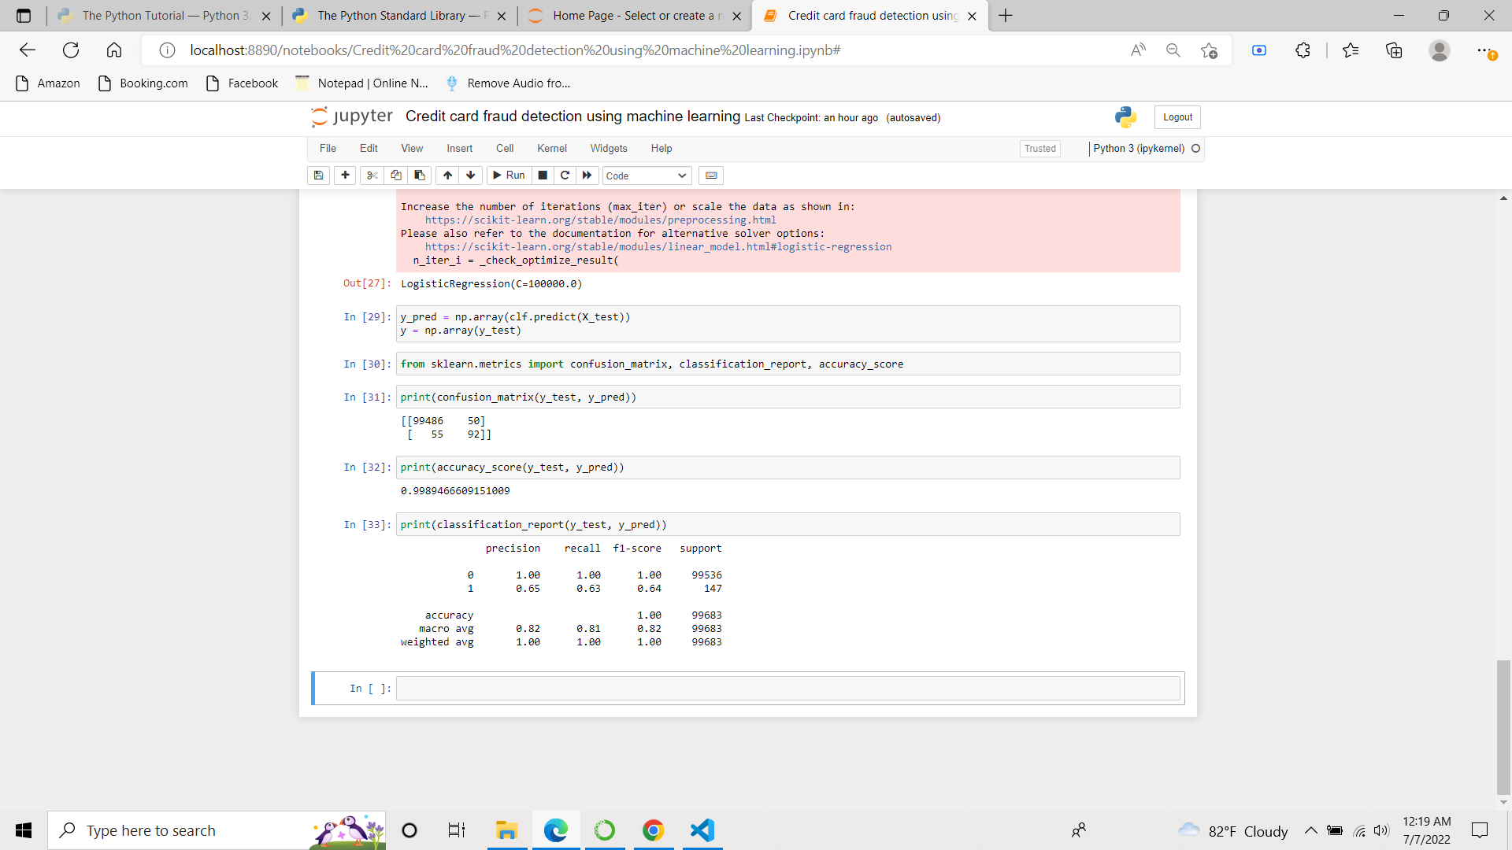The image size is (1512, 850).
Task: Open Visual Studio Code from the taskbar
Action: tap(702, 830)
